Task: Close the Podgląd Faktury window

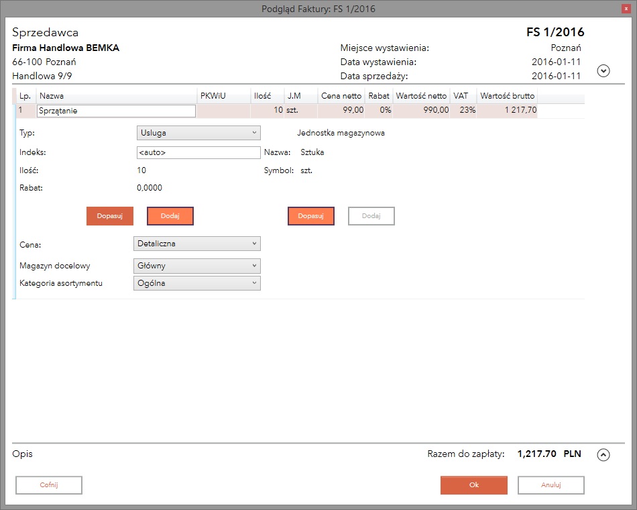Action: (x=626, y=9)
